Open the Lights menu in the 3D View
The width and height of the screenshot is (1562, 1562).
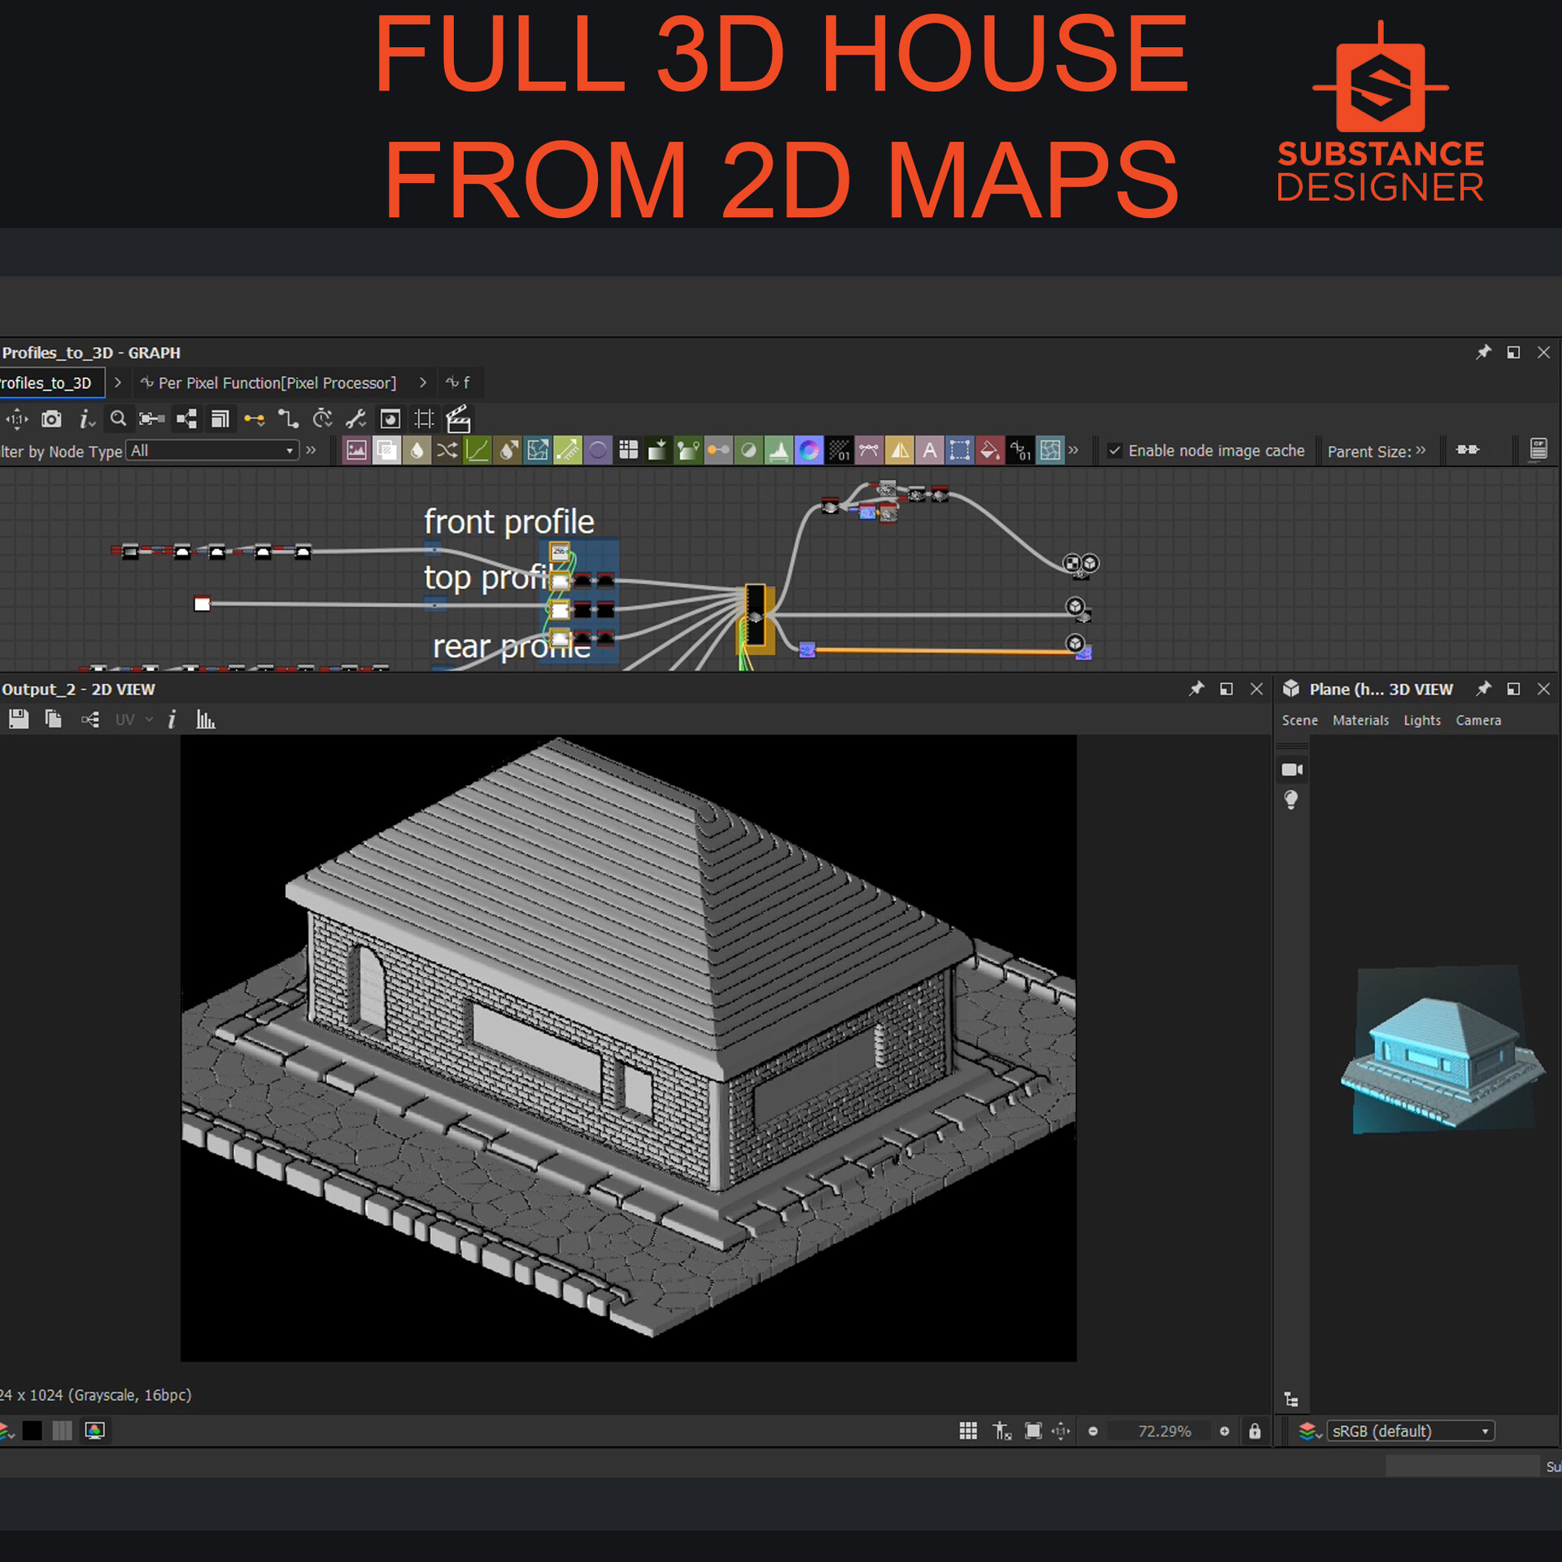pyautogui.click(x=1422, y=720)
